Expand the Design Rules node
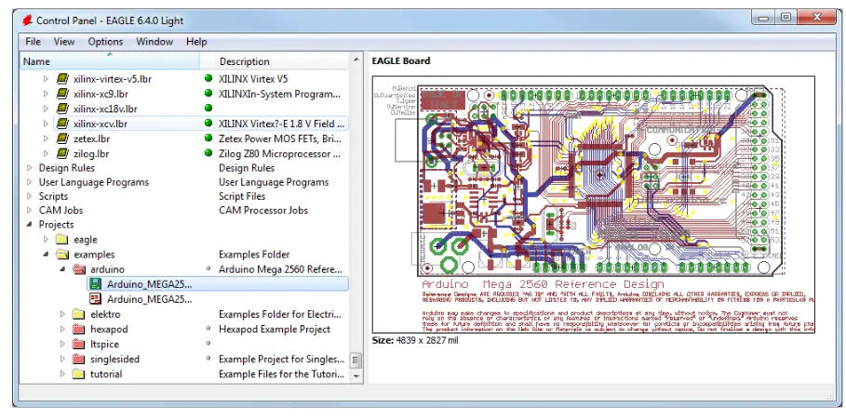This screenshot has width=846, height=418. point(29,168)
